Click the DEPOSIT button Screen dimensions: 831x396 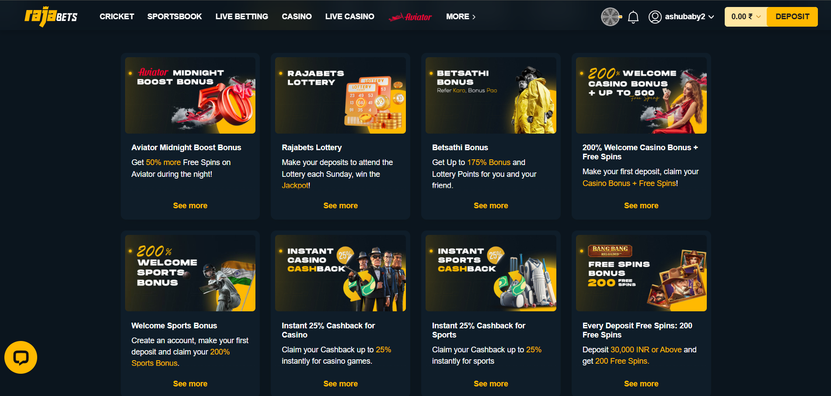point(792,16)
